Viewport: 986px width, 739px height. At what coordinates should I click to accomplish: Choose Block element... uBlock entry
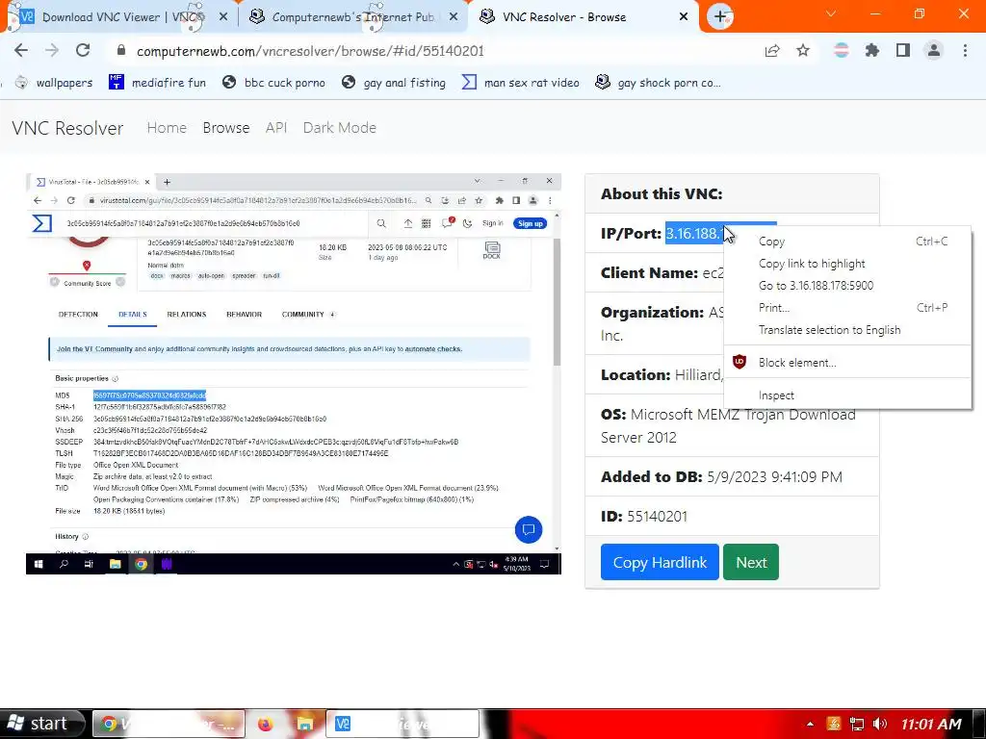point(847,363)
